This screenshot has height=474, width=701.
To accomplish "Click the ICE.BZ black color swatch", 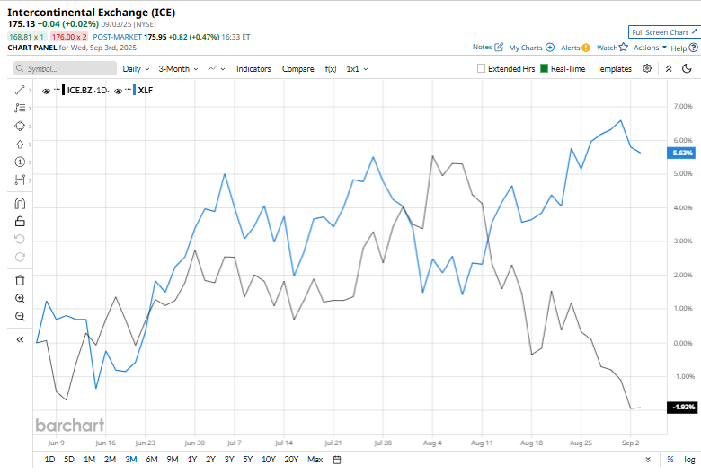I will point(64,91).
